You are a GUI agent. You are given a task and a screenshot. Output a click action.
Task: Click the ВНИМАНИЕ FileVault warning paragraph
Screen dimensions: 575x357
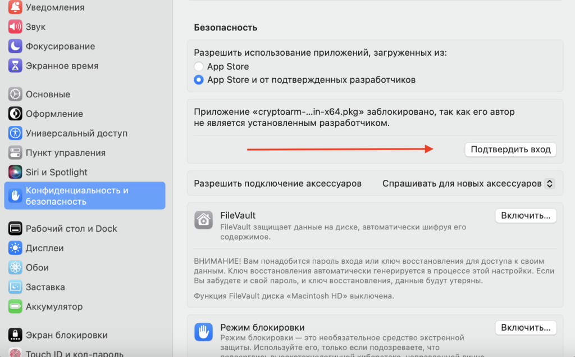[x=374, y=271]
